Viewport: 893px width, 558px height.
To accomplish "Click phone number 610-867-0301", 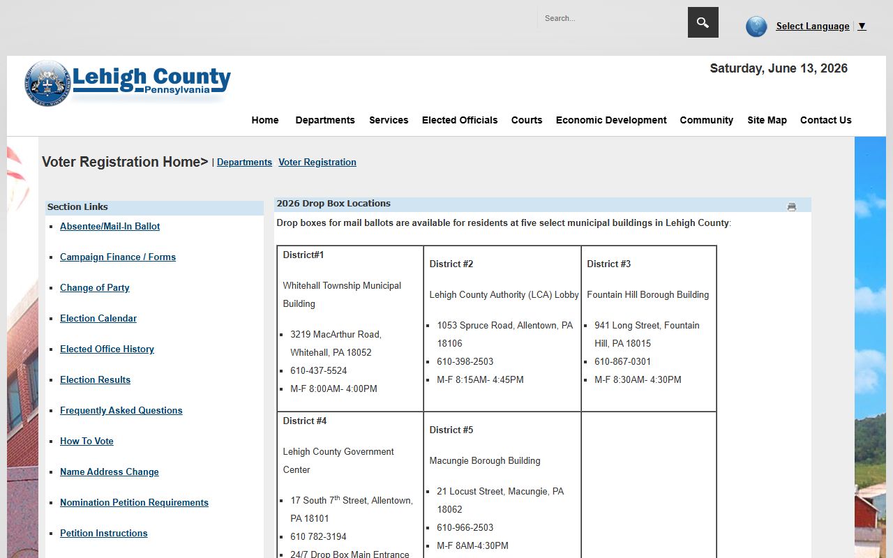I will [x=623, y=361].
